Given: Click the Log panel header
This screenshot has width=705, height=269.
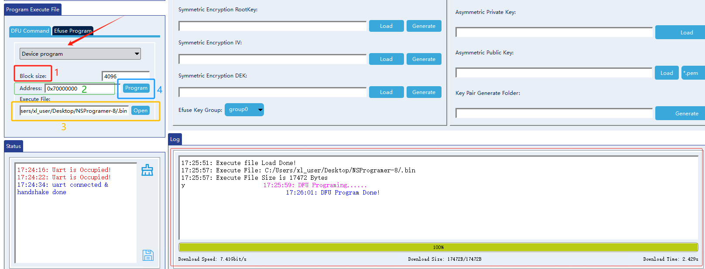Looking at the screenshot, I should (175, 139).
